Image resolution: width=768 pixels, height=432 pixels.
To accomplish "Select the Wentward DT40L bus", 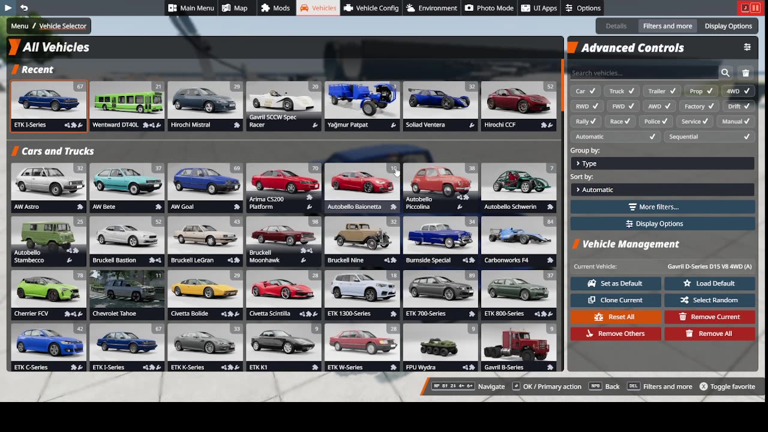I will pos(127,106).
